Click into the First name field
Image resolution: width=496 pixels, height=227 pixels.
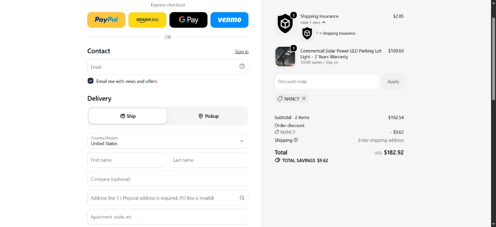[127, 160]
